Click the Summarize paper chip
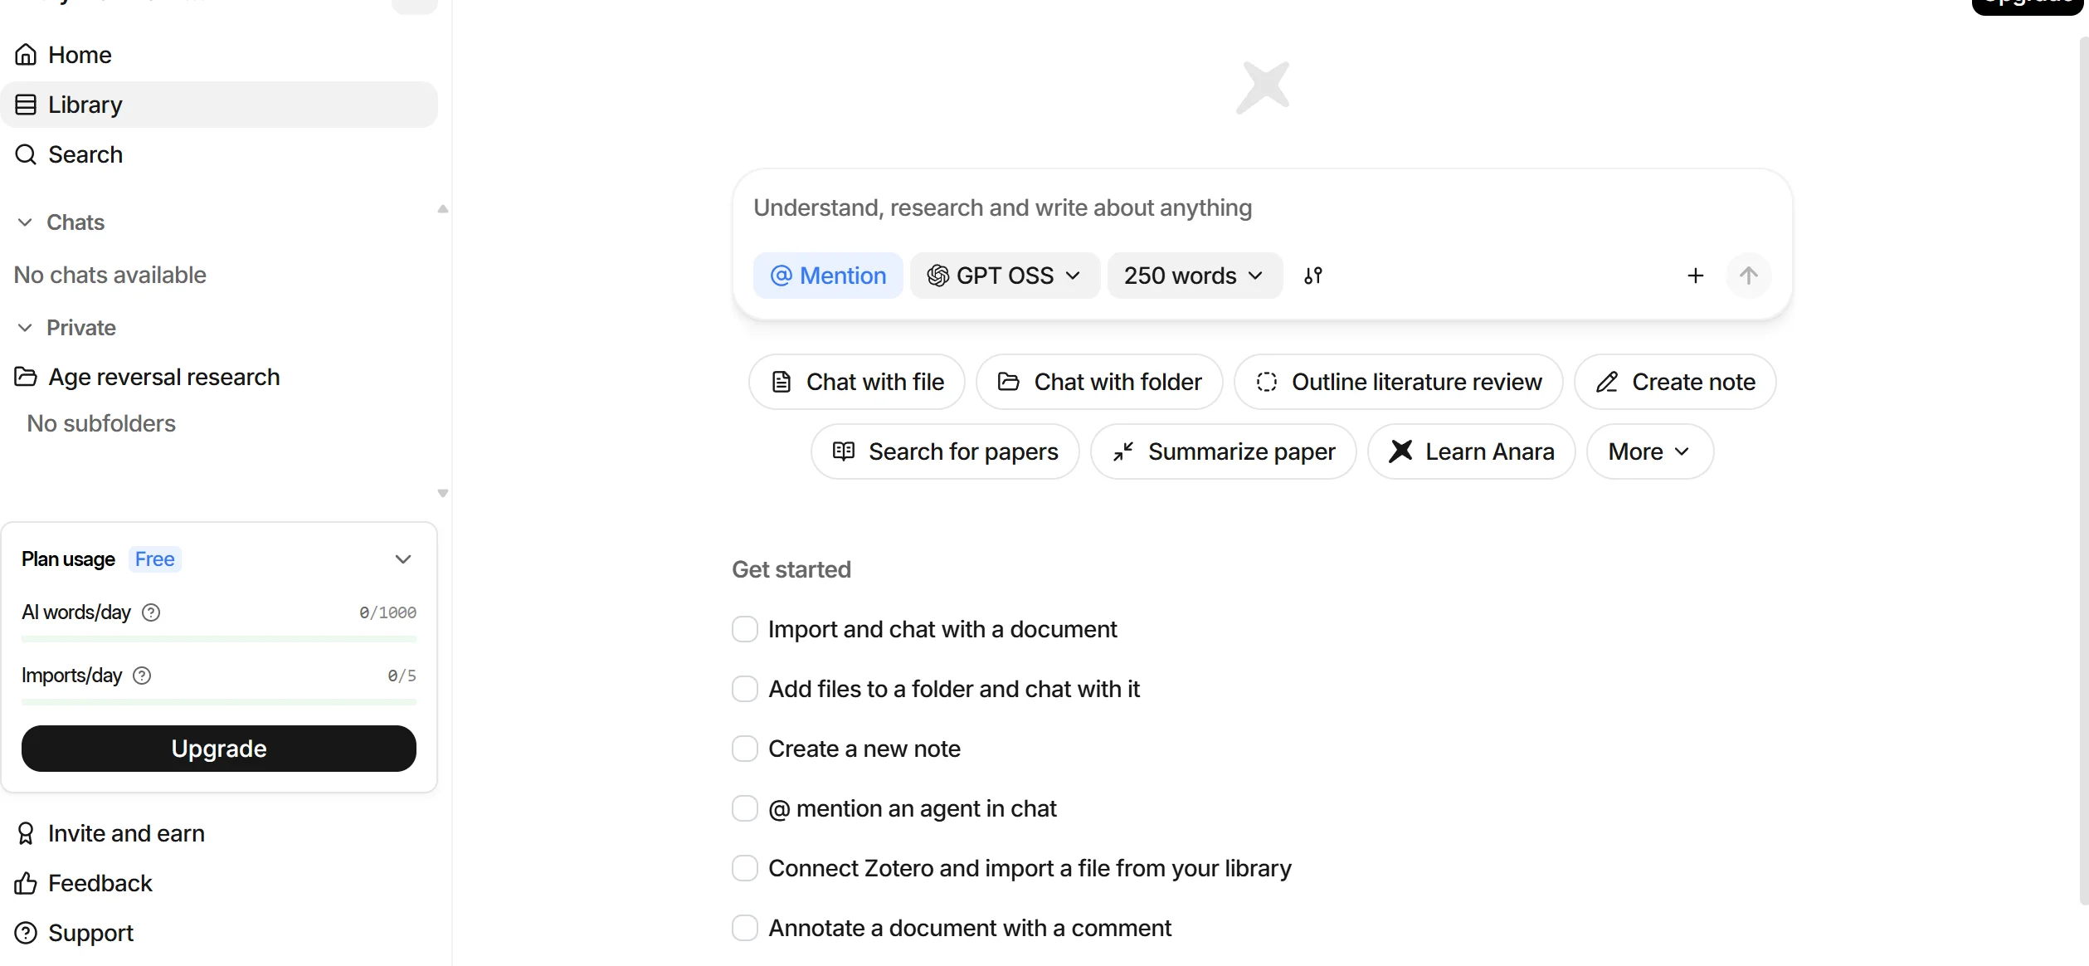Screen dimensions: 2089x966 pyautogui.click(x=1223, y=451)
